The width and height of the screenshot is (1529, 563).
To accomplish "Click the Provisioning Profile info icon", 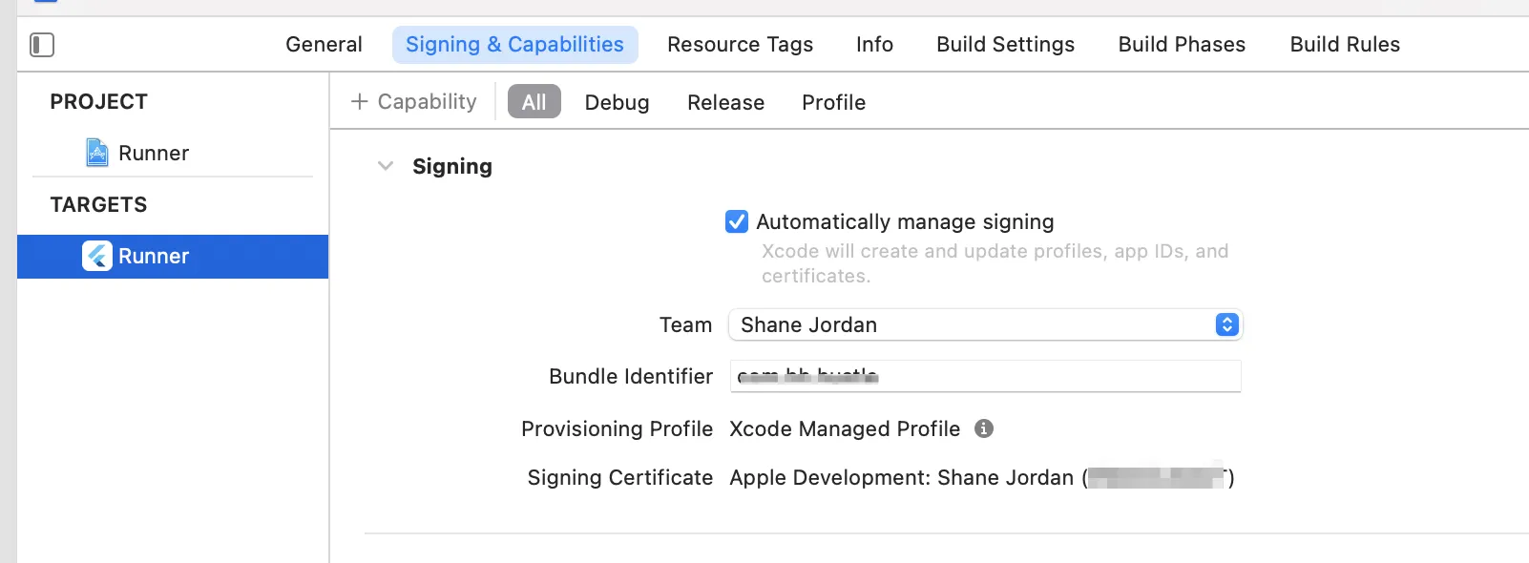I will point(984,428).
